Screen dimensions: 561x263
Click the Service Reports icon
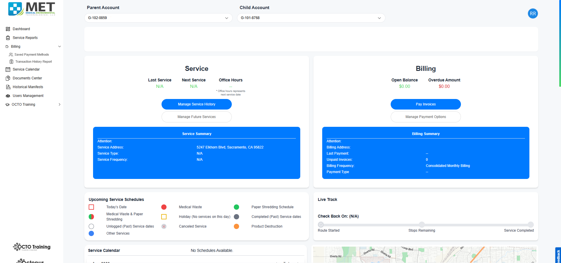pos(8,38)
